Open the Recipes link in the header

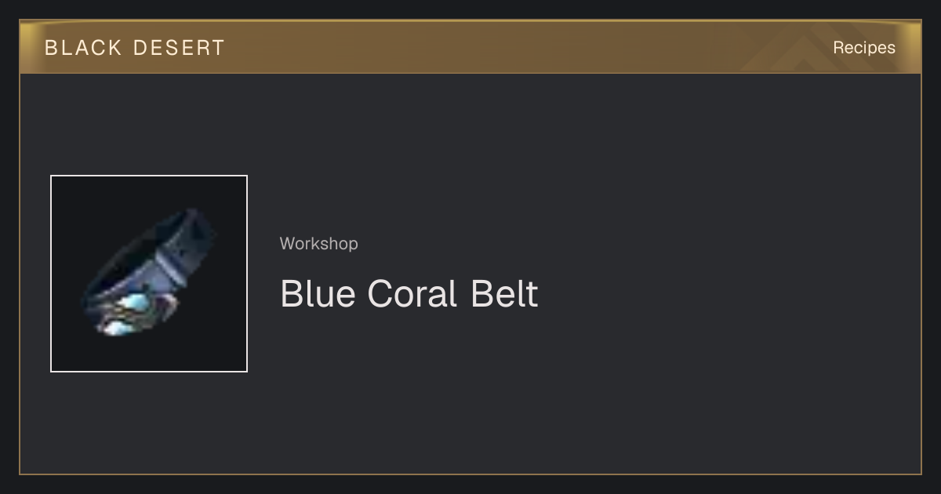863,47
